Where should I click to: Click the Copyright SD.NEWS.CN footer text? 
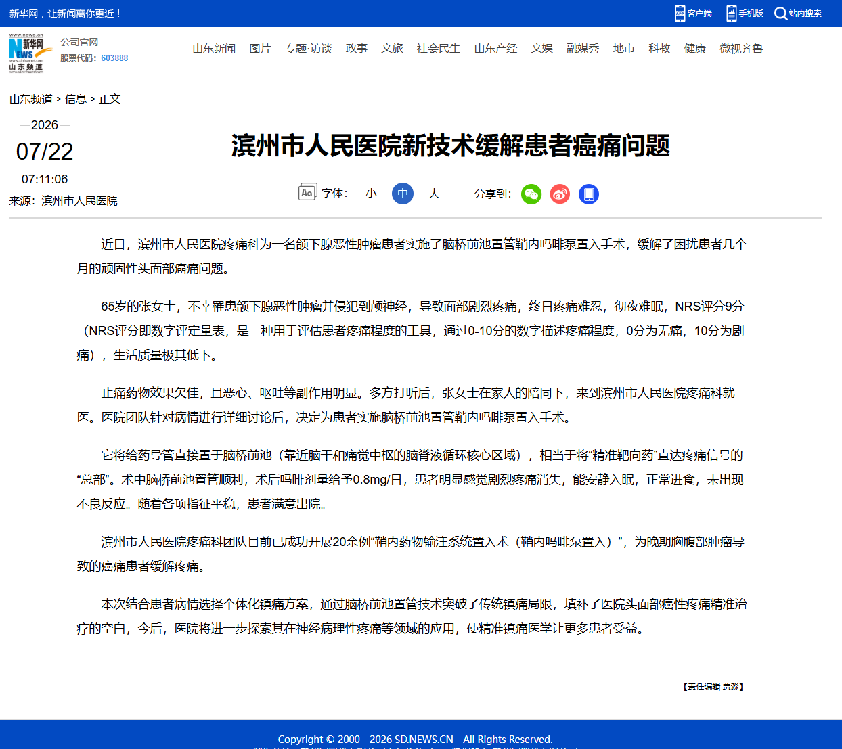tap(415, 740)
